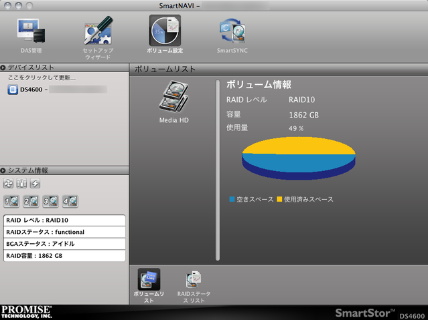Image resolution: width=428 pixels, height=320 pixels.
Task: Collapse the デバイスリスト panel header
Action: 4,67
